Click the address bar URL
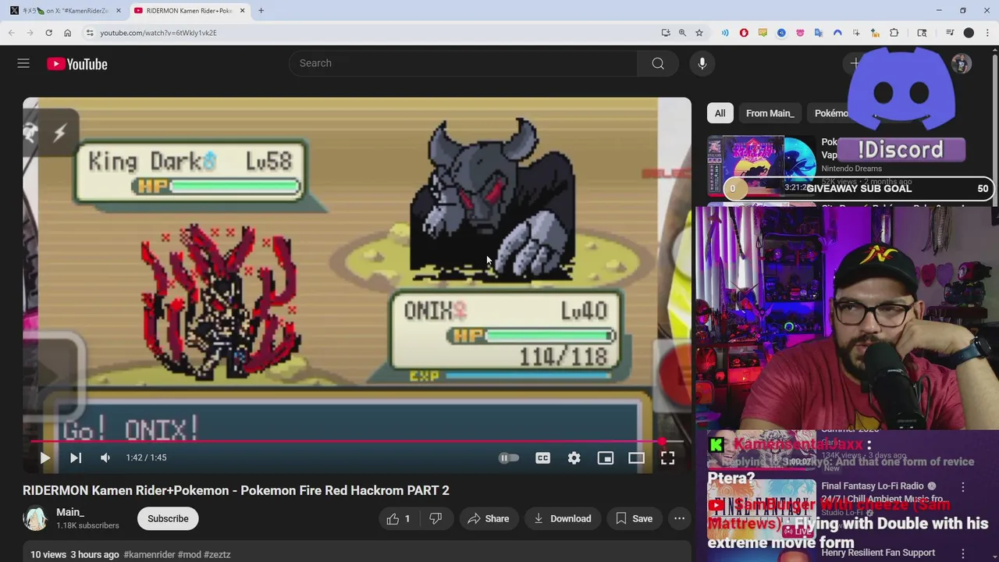 (158, 33)
